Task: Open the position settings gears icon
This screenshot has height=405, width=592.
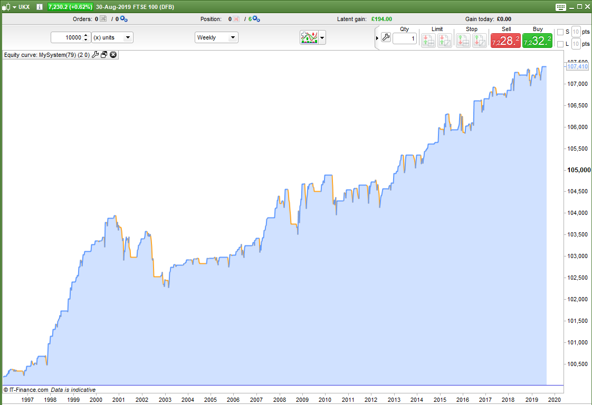Action: (x=256, y=19)
